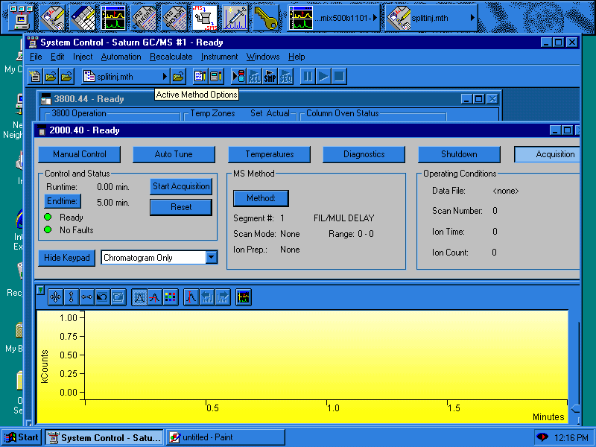Open the Instrument menu

click(219, 57)
